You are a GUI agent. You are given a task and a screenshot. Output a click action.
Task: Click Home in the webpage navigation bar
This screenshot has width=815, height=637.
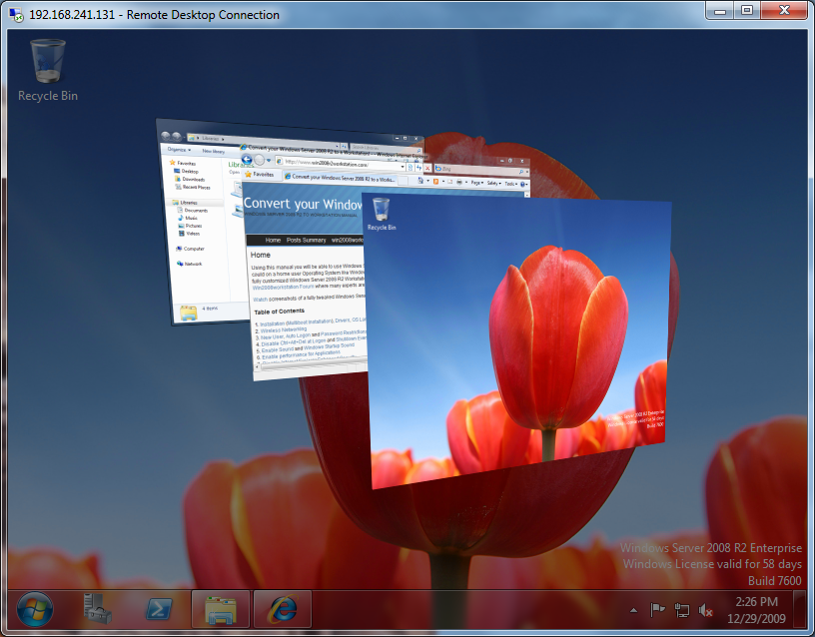(273, 240)
